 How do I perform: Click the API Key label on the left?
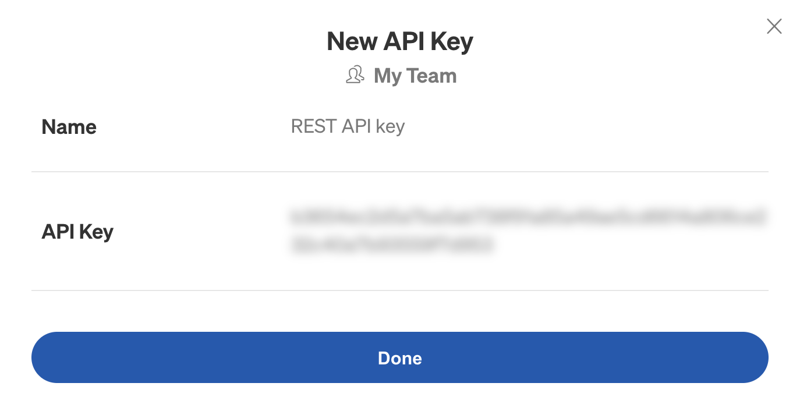point(77,231)
